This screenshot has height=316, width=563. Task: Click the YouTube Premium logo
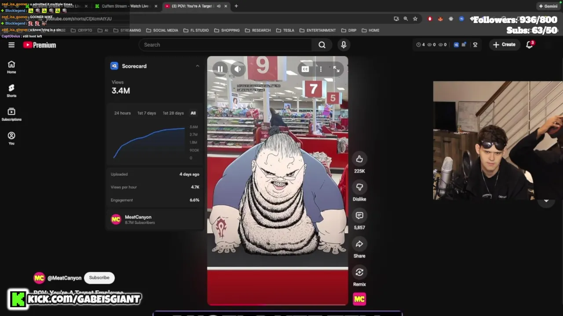coord(40,45)
